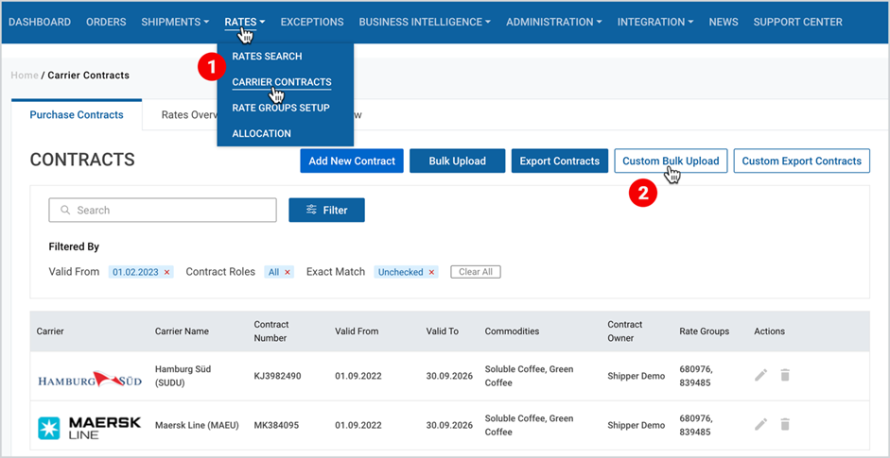The height and width of the screenshot is (458, 890).
Task: Focus the contracts Search field
Action: tap(163, 211)
